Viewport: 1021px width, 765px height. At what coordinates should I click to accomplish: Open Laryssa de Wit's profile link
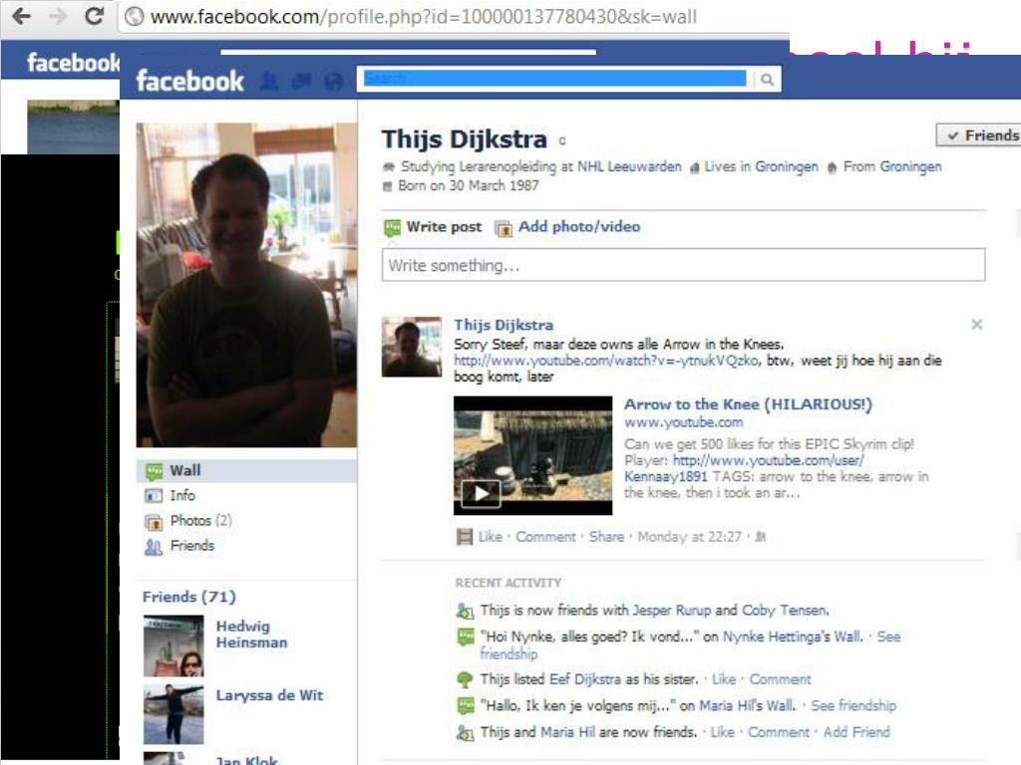[x=269, y=695]
